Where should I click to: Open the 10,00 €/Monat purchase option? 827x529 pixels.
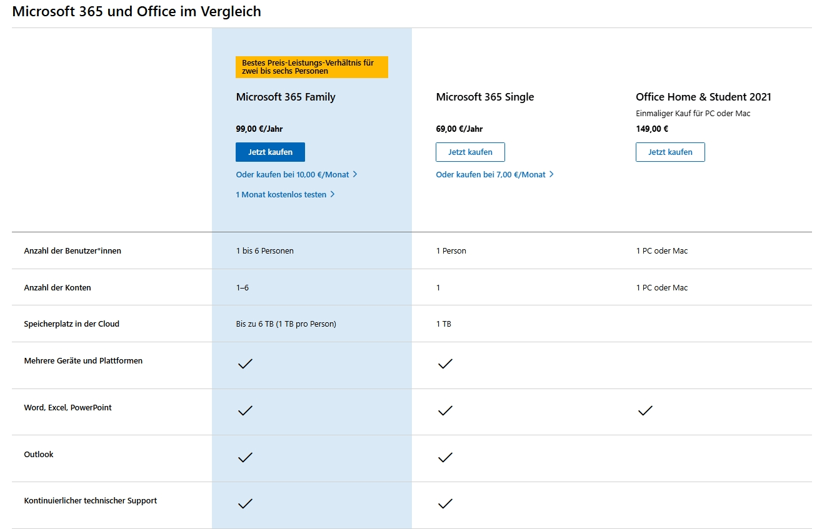[296, 175]
